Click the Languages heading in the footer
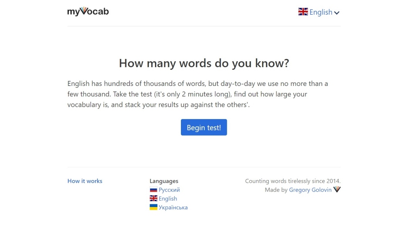This screenshot has width=395, height=239. [164, 181]
